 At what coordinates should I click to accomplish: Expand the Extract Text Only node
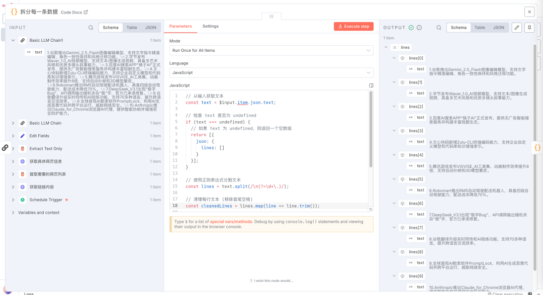click(x=13, y=149)
